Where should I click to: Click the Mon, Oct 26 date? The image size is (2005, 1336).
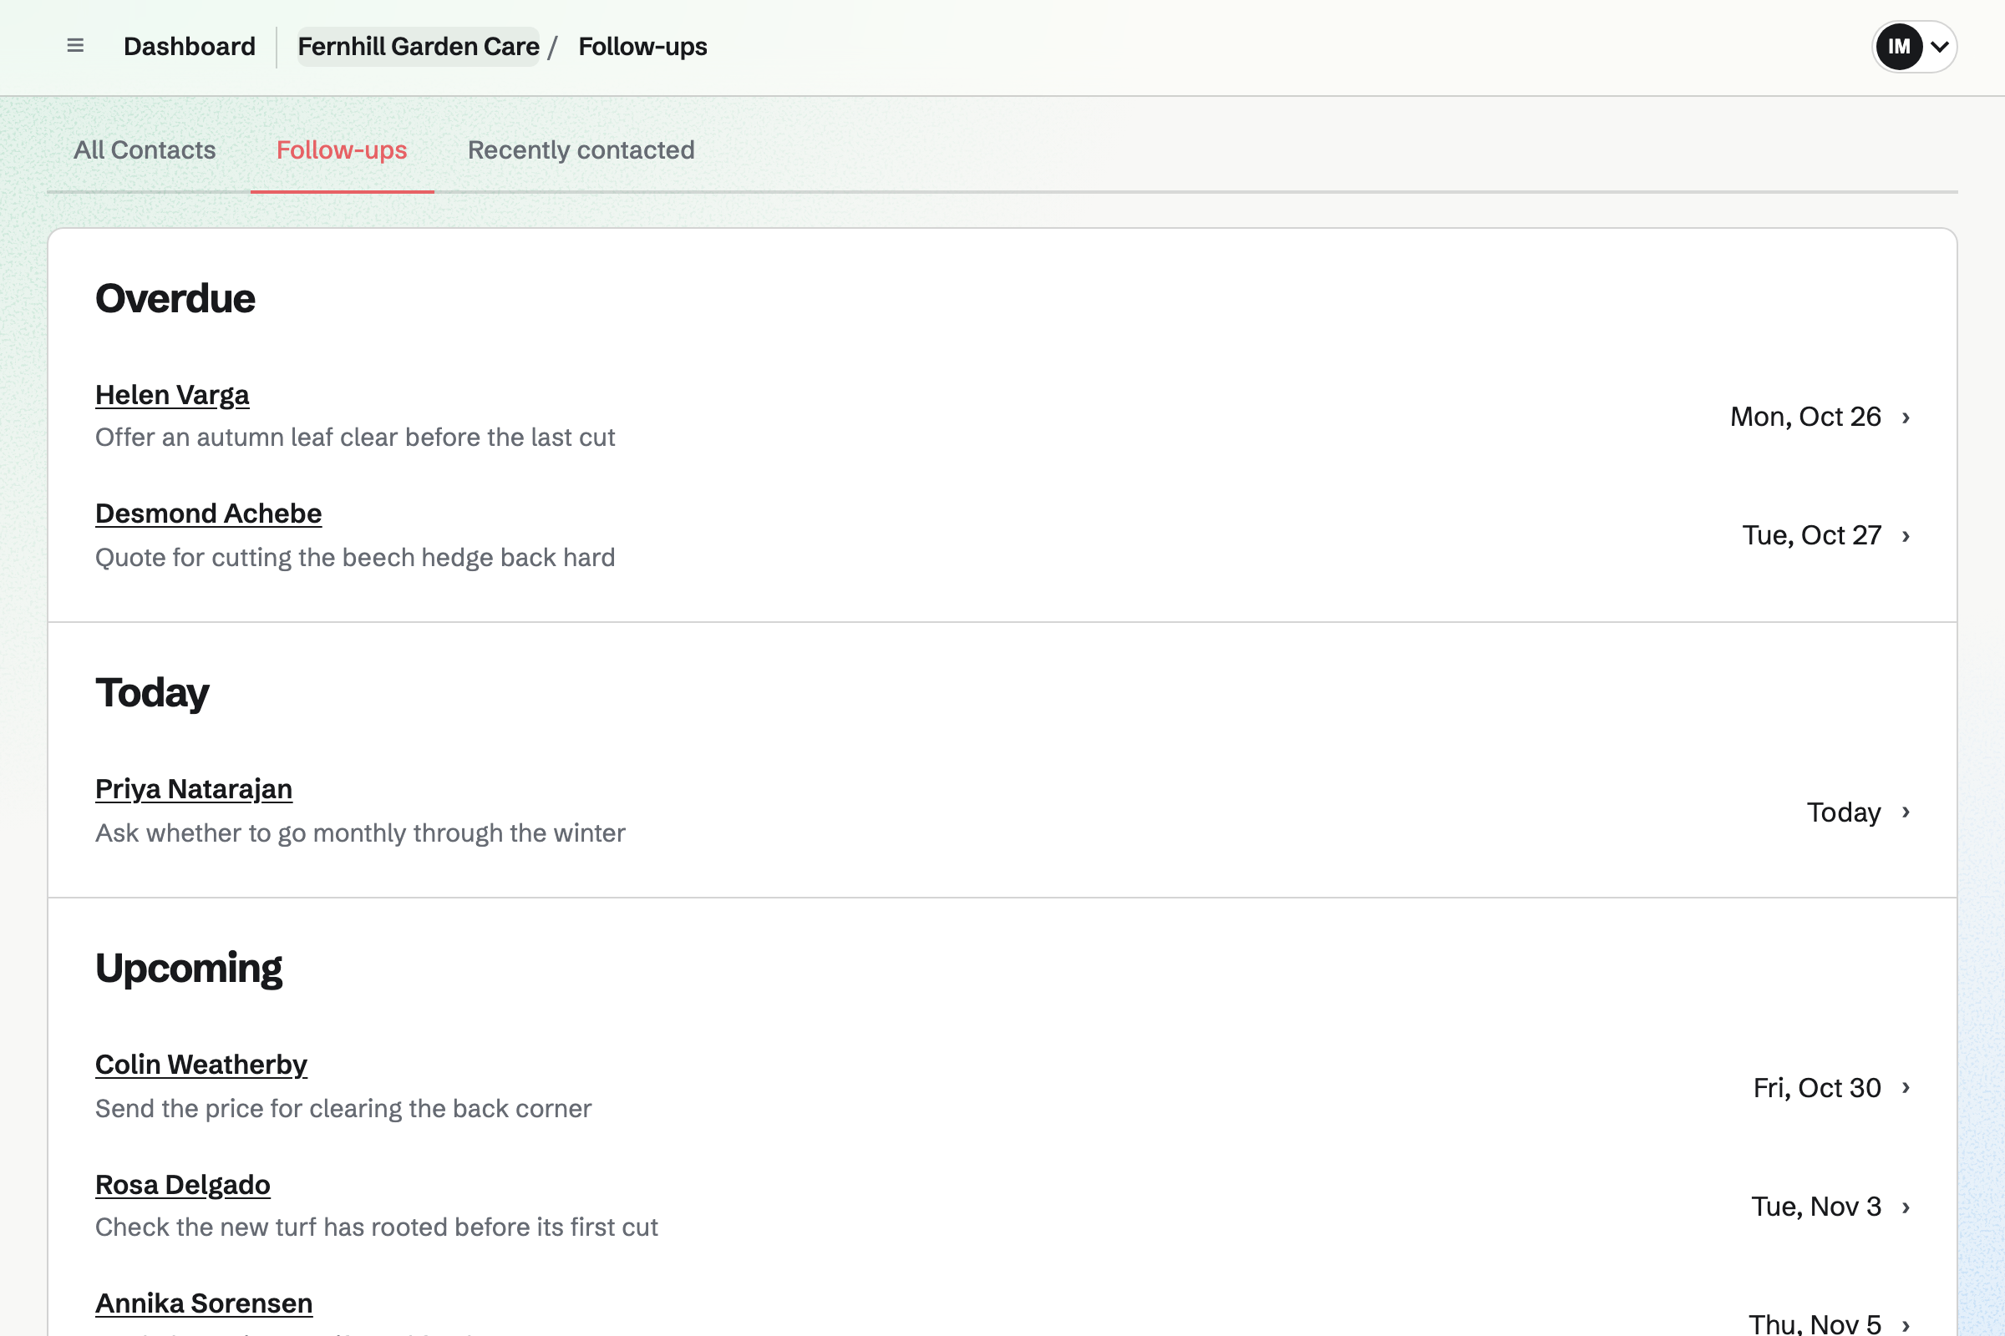(1805, 417)
